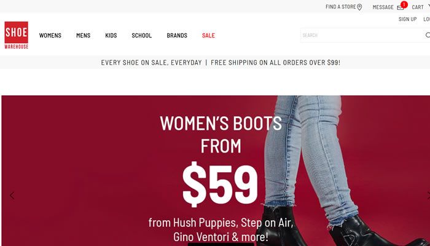Open the Message link
This screenshot has width=430, height=246.
coord(383,7)
